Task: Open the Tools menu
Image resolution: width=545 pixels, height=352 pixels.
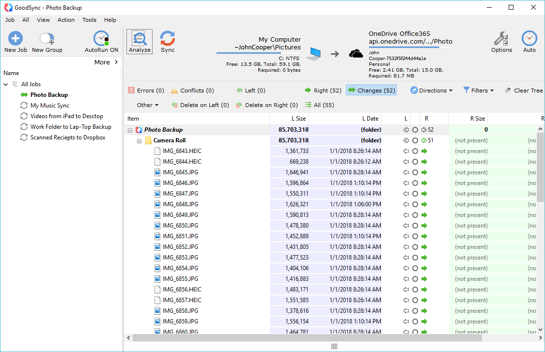Action: 89,20
